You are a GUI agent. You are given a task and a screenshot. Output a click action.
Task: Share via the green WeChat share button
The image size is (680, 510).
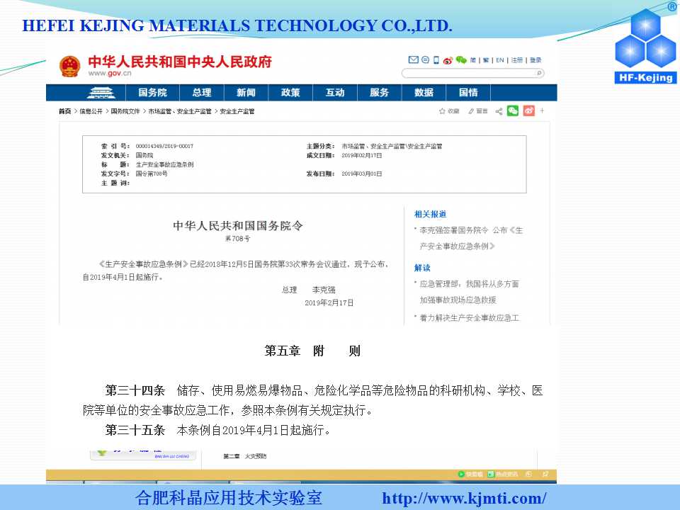click(513, 110)
